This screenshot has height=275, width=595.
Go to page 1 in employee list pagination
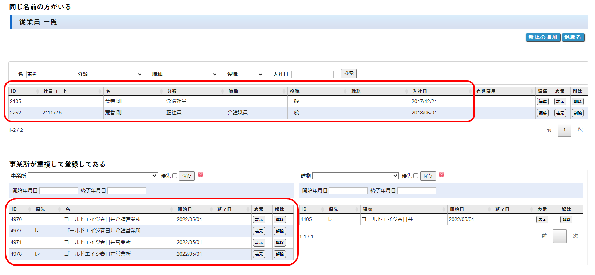(564, 130)
